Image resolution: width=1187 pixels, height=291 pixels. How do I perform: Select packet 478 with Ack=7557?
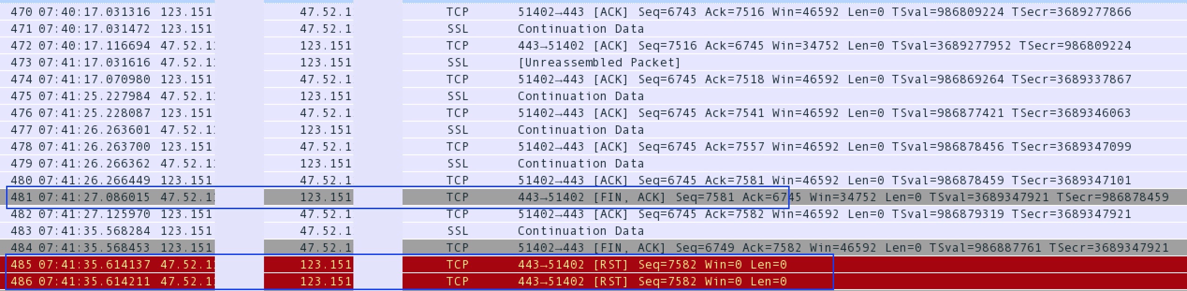593,146
